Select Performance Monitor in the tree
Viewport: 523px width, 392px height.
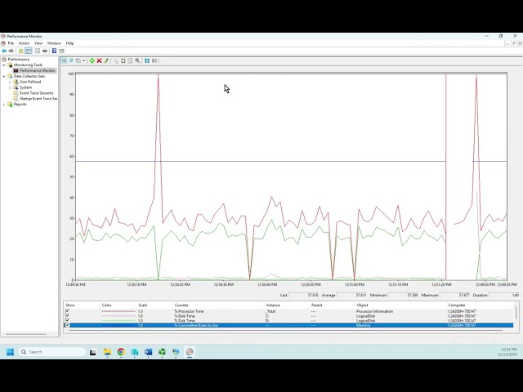pyautogui.click(x=38, y=71)
